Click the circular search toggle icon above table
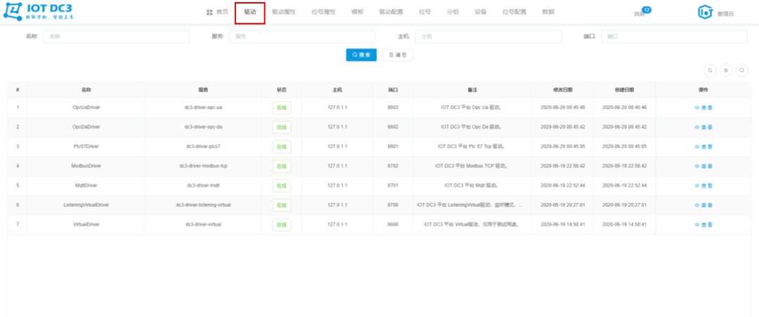Screen dimensions: 759x317 (x=742, y=71)
